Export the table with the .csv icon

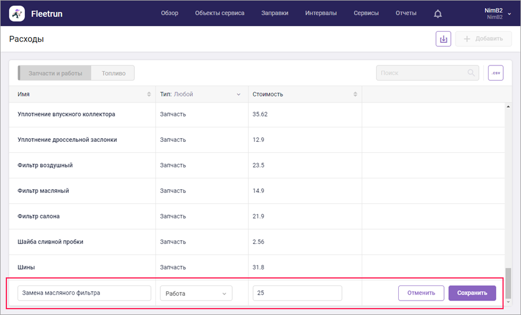coord(496,73)
